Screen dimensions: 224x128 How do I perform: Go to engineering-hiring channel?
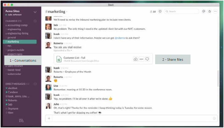[18, 33]
